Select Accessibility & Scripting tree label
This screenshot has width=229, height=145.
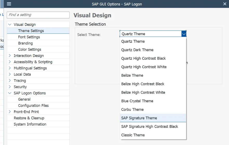33,62
